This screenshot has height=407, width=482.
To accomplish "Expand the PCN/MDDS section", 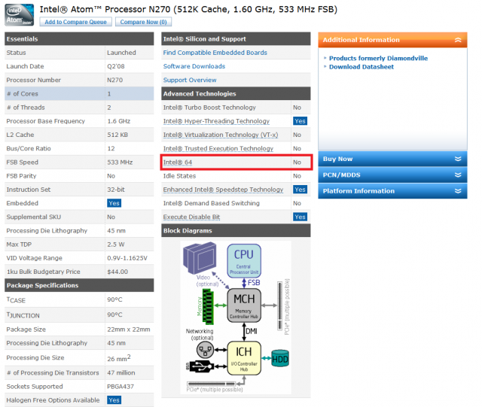I will pos(392,175).
